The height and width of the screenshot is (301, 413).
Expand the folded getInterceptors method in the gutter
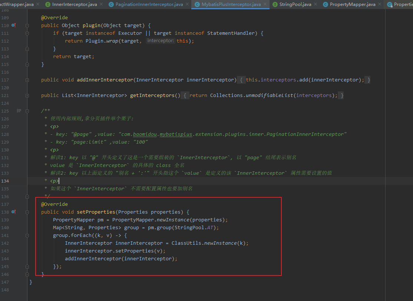tap(27, 96)
